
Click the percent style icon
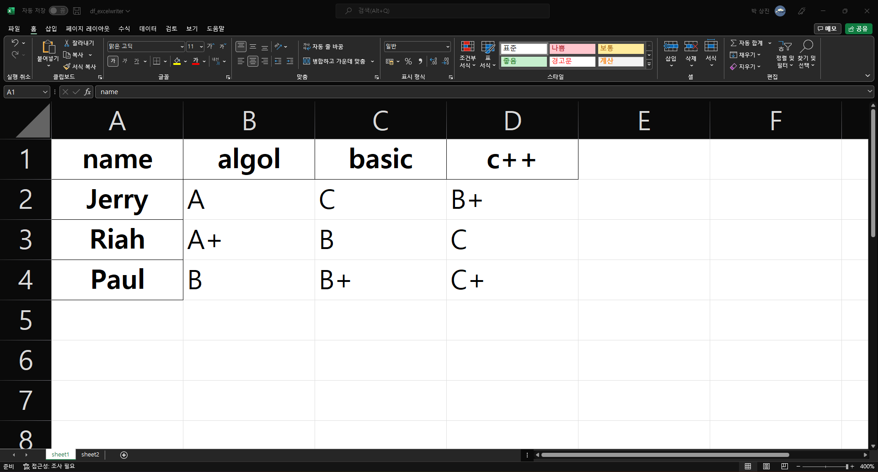coord(408,61)
